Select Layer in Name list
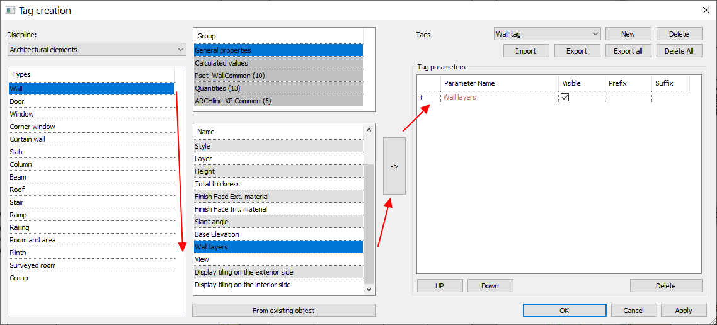Screen dimensions: 717x325 (278, 159)
